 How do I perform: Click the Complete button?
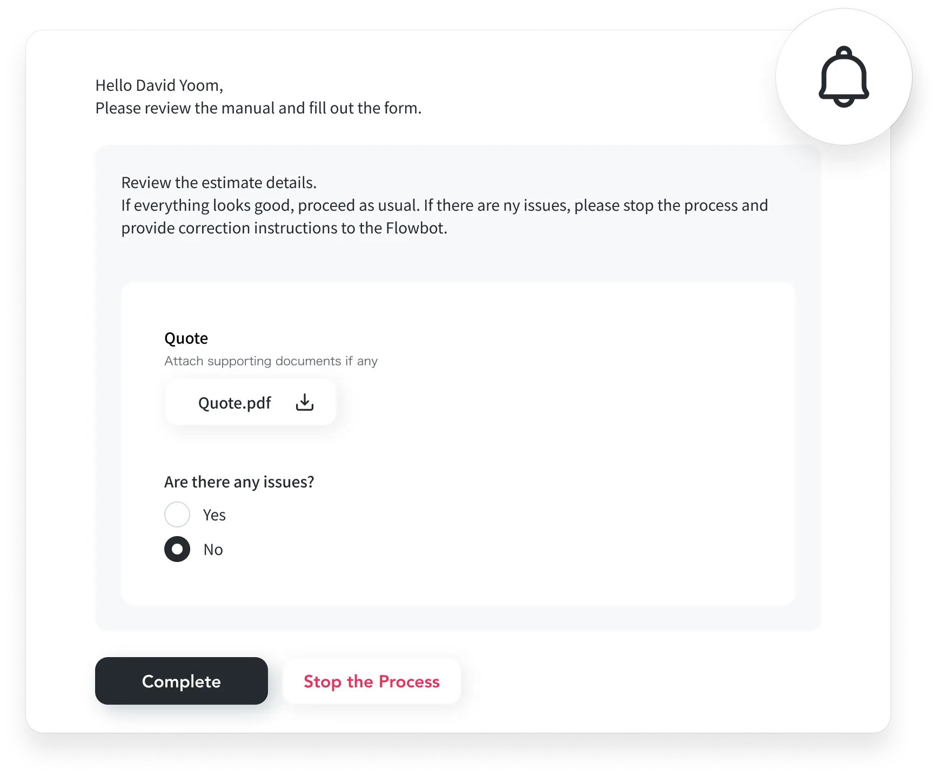coord(182,681)
